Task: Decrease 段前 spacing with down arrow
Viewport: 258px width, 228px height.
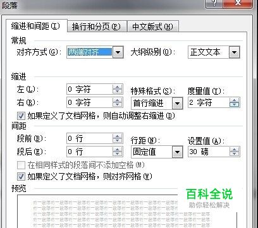Action: click(x=118, y=141)
